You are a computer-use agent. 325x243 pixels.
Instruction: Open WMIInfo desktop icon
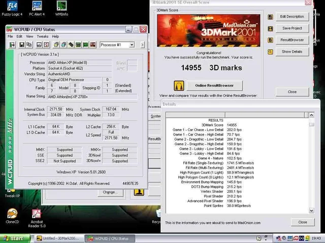click(61, 9)
